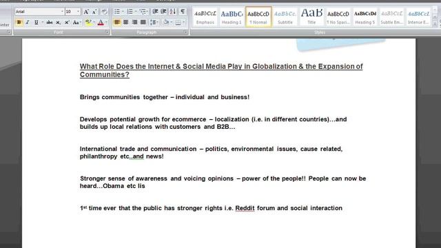Open the font color dropdown arrow
The width and height of the screenshot is (441, 248).
[106, 22]
